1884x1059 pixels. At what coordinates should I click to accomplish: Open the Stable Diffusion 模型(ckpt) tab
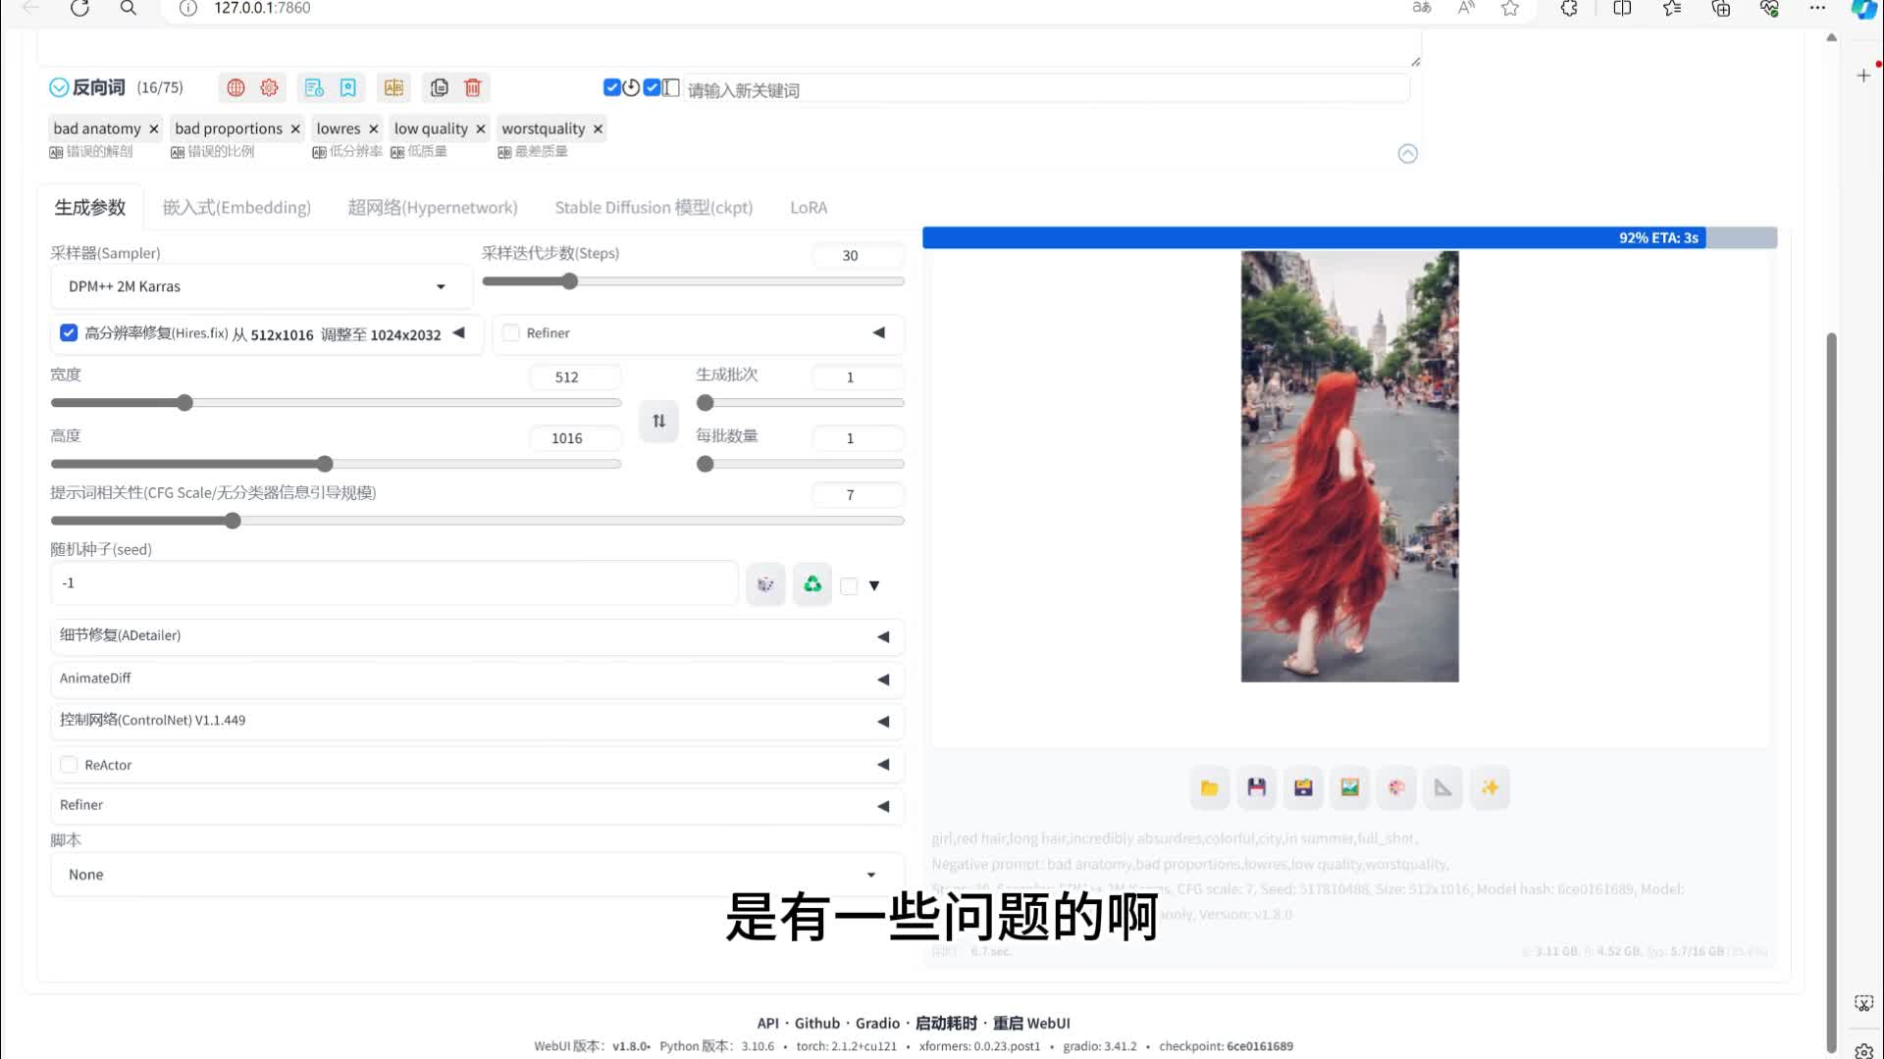[654, 208]
